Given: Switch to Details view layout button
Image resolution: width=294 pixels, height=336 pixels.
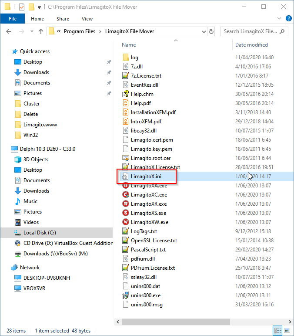Looking at the screenshot, I should coord(278,330).
